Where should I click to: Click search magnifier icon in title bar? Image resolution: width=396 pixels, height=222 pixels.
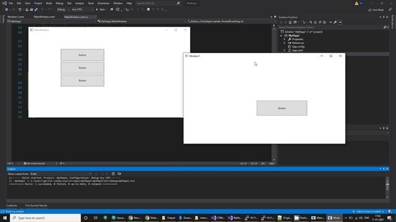coord(178,3)
